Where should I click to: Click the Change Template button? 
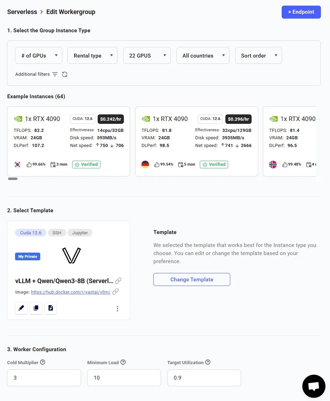pyautogui.click(x=192, y=280)
